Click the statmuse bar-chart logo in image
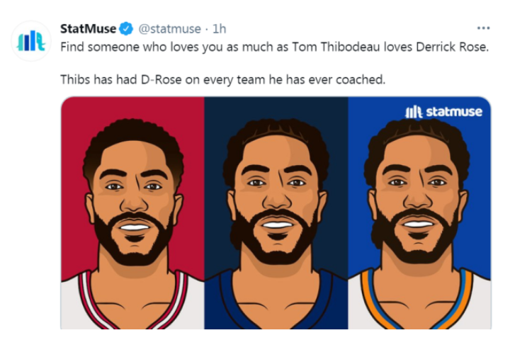 click(414, 112)
